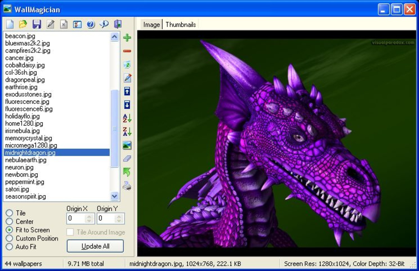Create a new wallpaper list
The width and height of the screenshot is (419, 271).
(x=10, y=24)
